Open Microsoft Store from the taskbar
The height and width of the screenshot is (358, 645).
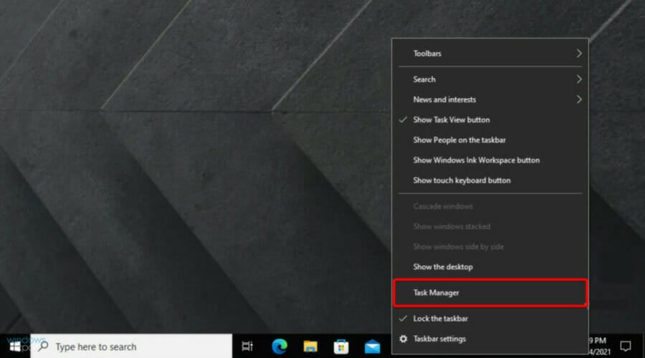tap(341, 347)
